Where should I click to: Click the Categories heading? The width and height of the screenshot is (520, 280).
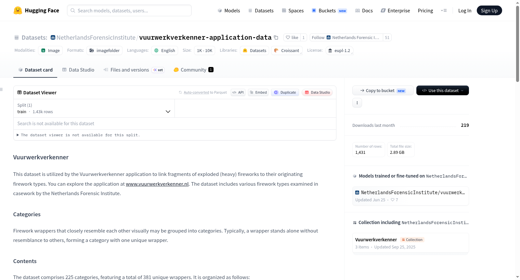(x=27, y=214)
